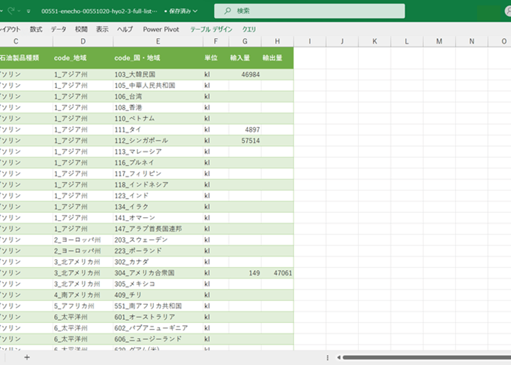Click the 輸出量 table header cell
Viewport: 511px width, 365px height.
pos(277,58)
